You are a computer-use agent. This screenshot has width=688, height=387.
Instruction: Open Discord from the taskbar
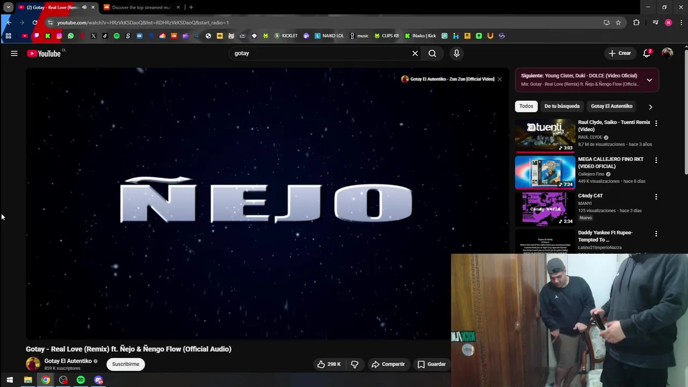point(98,381)
